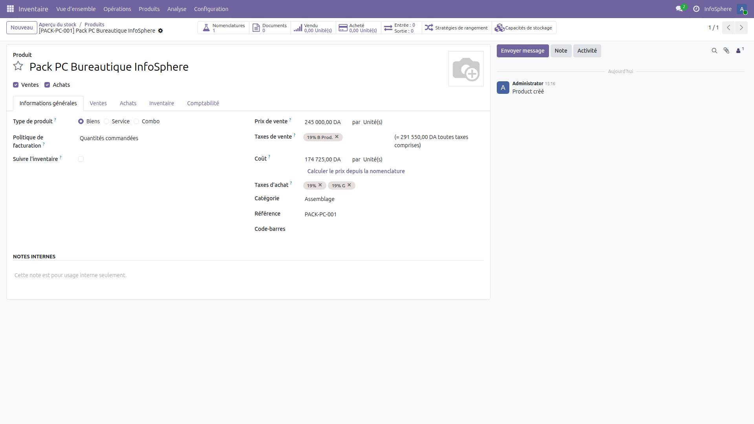Select the Service product type
Viewport: 754px width, 424px height.
click(x=106, y=121)
